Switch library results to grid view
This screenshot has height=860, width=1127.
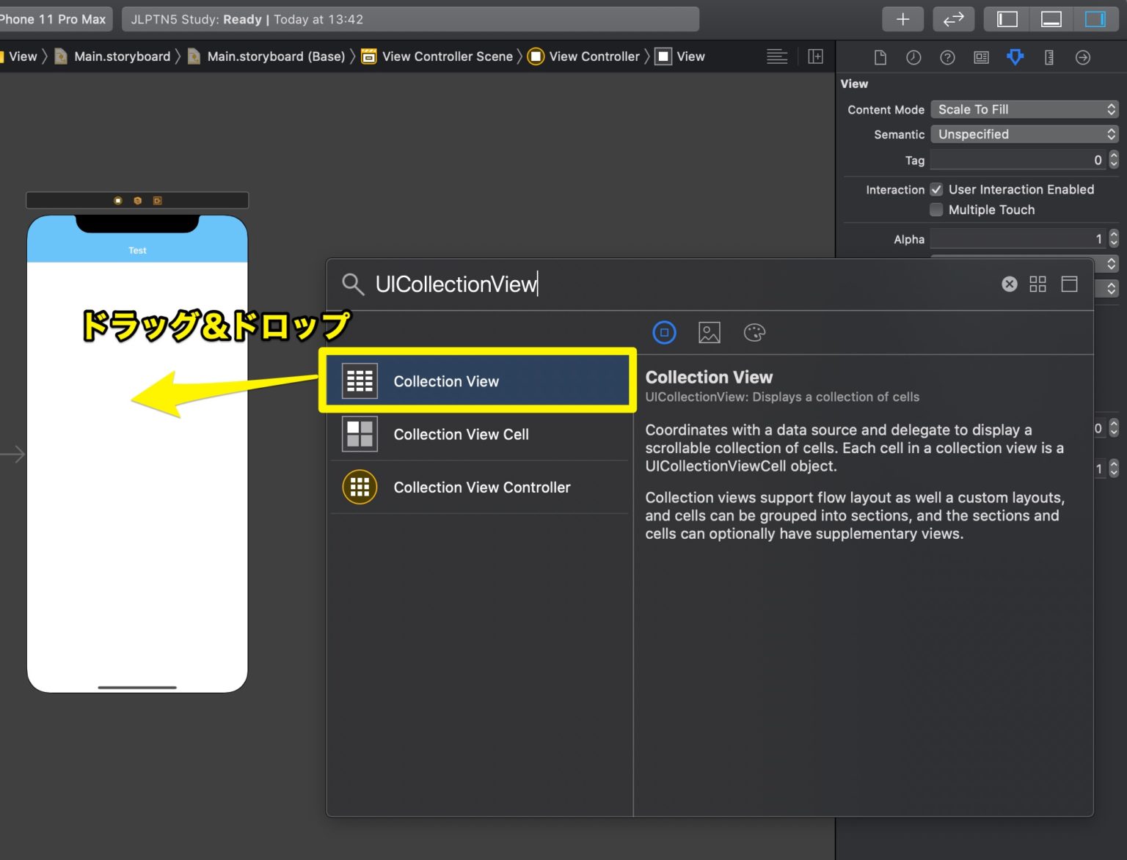tap(1037, 284)
